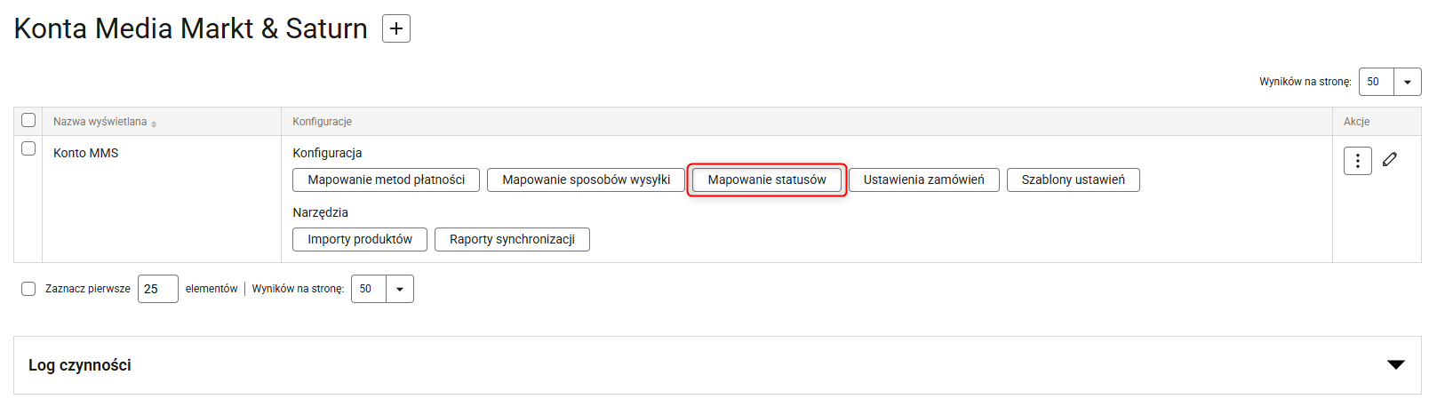Screen dimensions: 1437x407
Task: Click sort arrows beside Nazwa wyświetlana
Action: tap(154, 124)
